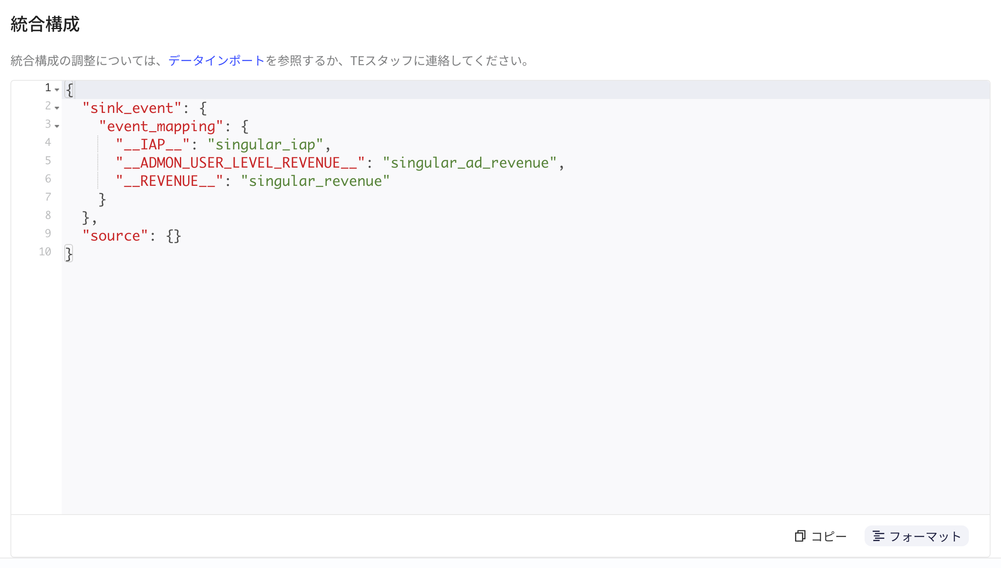Image resolution: width=1001 pixels, height=568 pixels.
Task: Click the empty braces after "source"
Action: [173, 236]
